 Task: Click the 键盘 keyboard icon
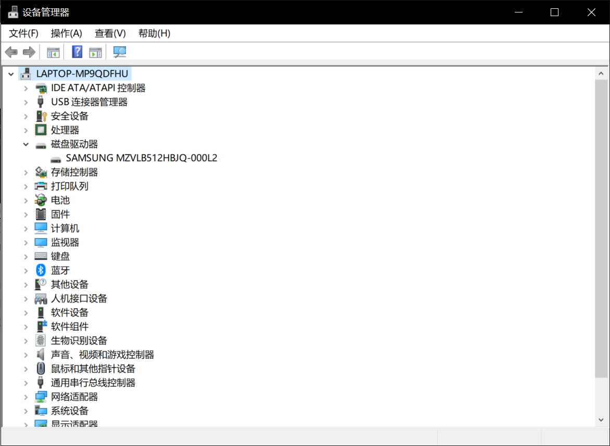[41, 256]
